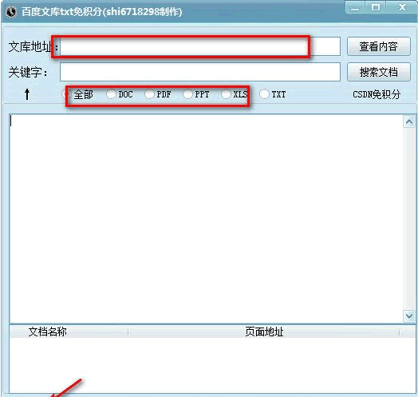Click the 查看内容 button
The image size is (418, 397).
tap(379, 46)
